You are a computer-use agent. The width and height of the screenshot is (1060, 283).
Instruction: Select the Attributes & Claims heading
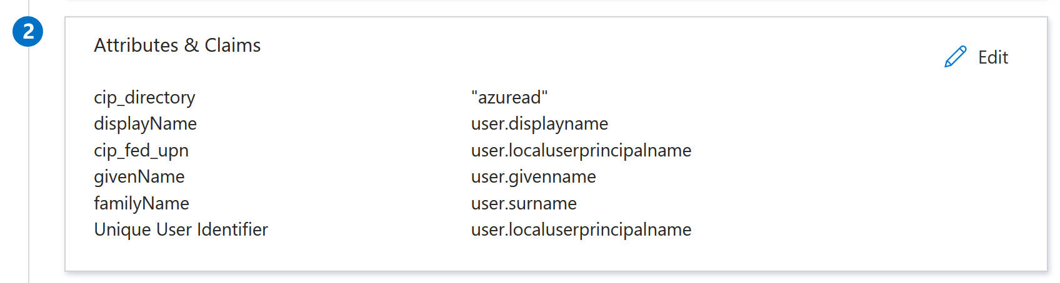(x=177, y=46)
